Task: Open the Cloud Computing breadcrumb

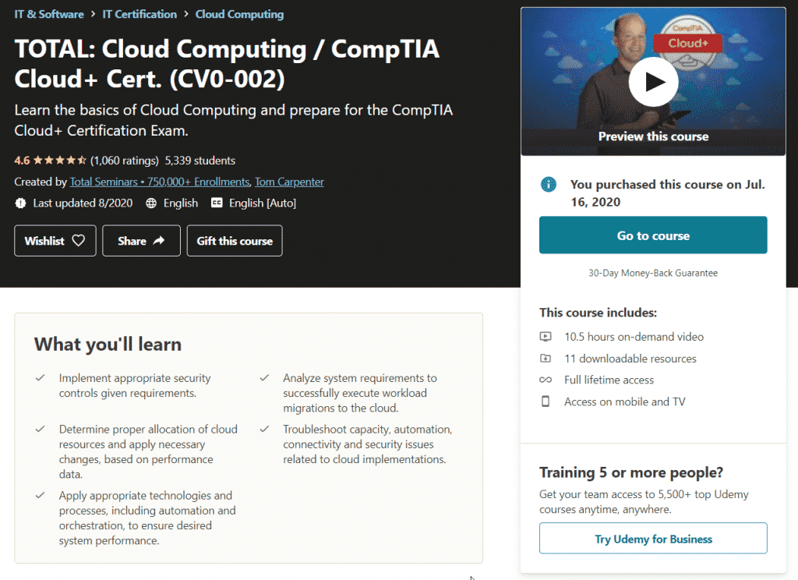Action: (x=240, y=14)
